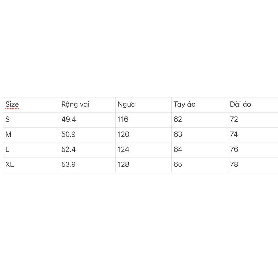Click the Dài áo column header

point(240,104)
